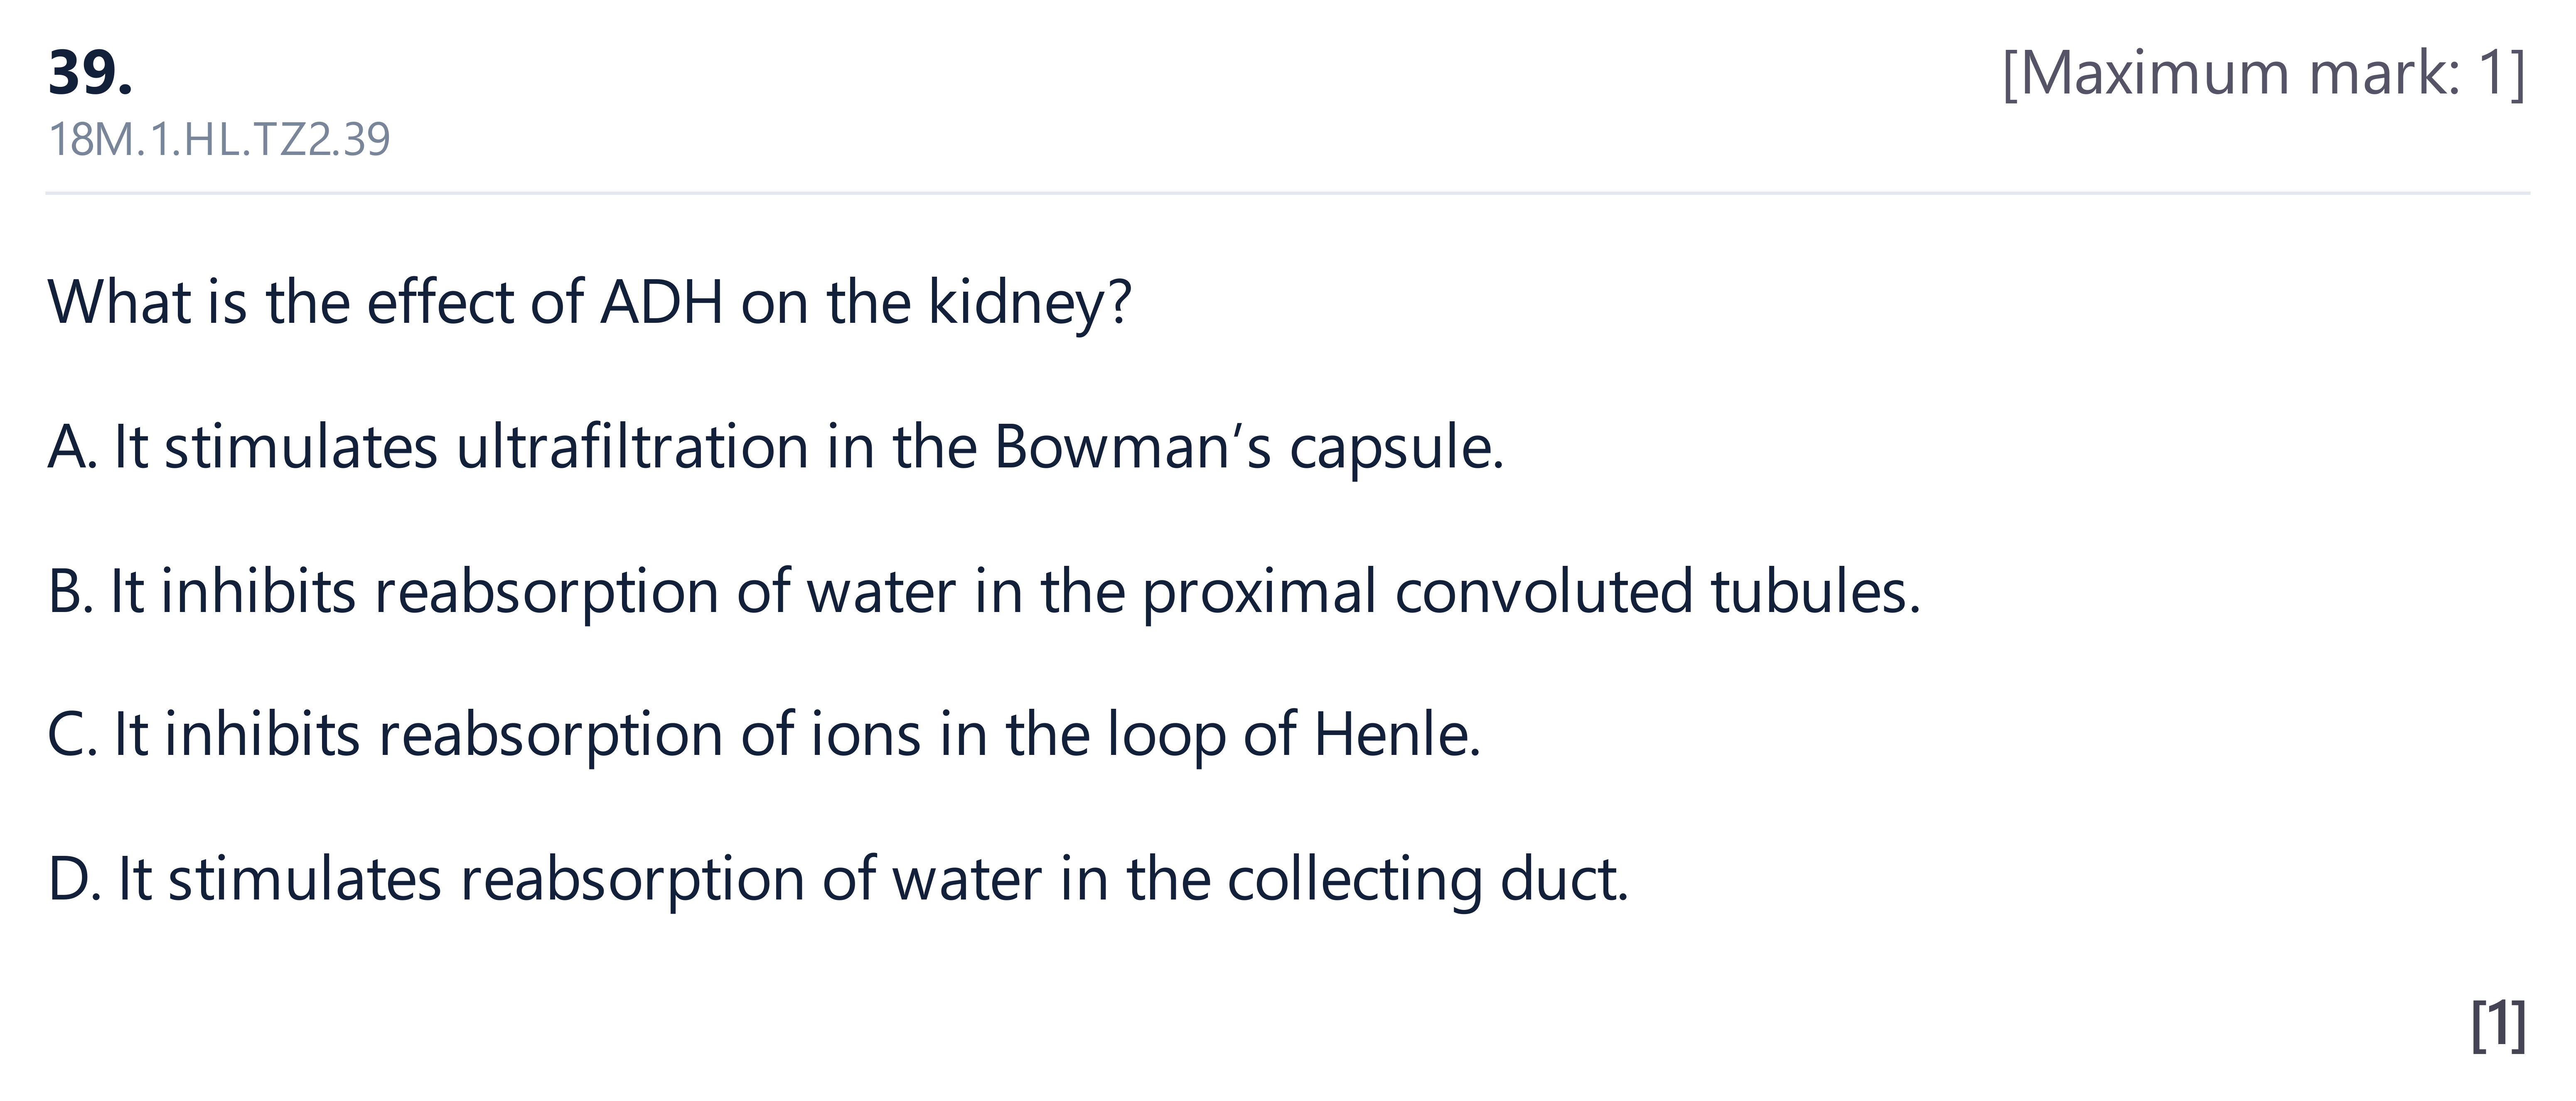Click the words Bowman's capsule in option A
Screen dimensions: 2576x1101
[1249, 447]
